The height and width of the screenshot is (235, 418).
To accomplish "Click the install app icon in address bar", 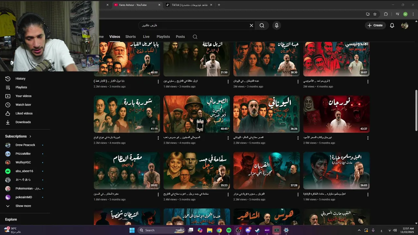I will (368, 14).
